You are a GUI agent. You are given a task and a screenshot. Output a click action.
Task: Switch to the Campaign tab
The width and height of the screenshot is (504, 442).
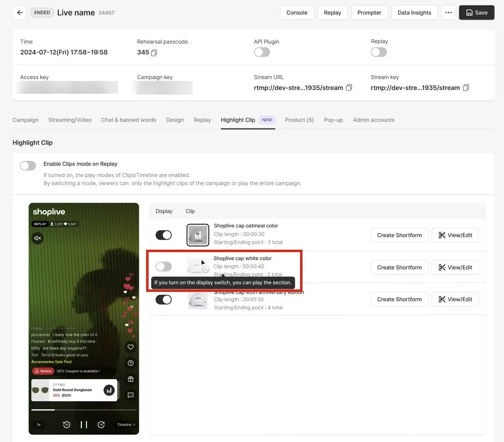[25, 120]
